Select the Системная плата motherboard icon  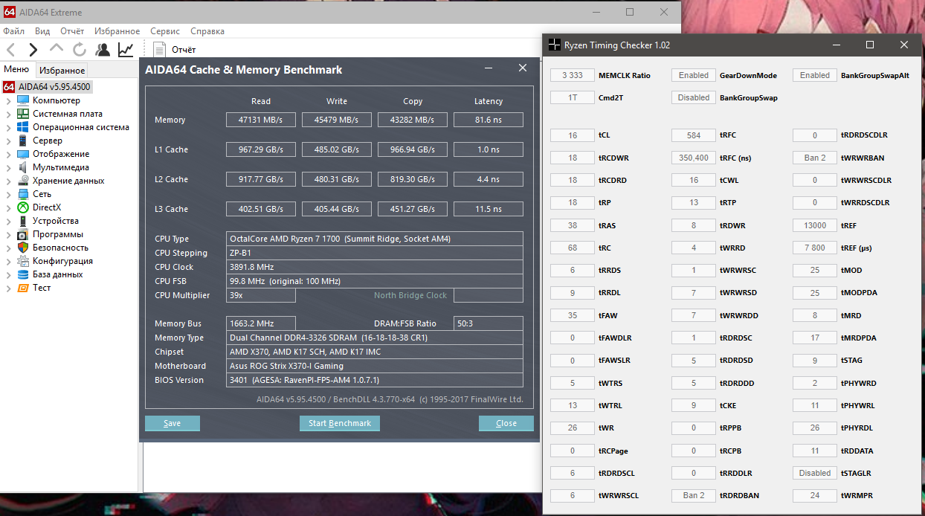(x=23, y=114)
